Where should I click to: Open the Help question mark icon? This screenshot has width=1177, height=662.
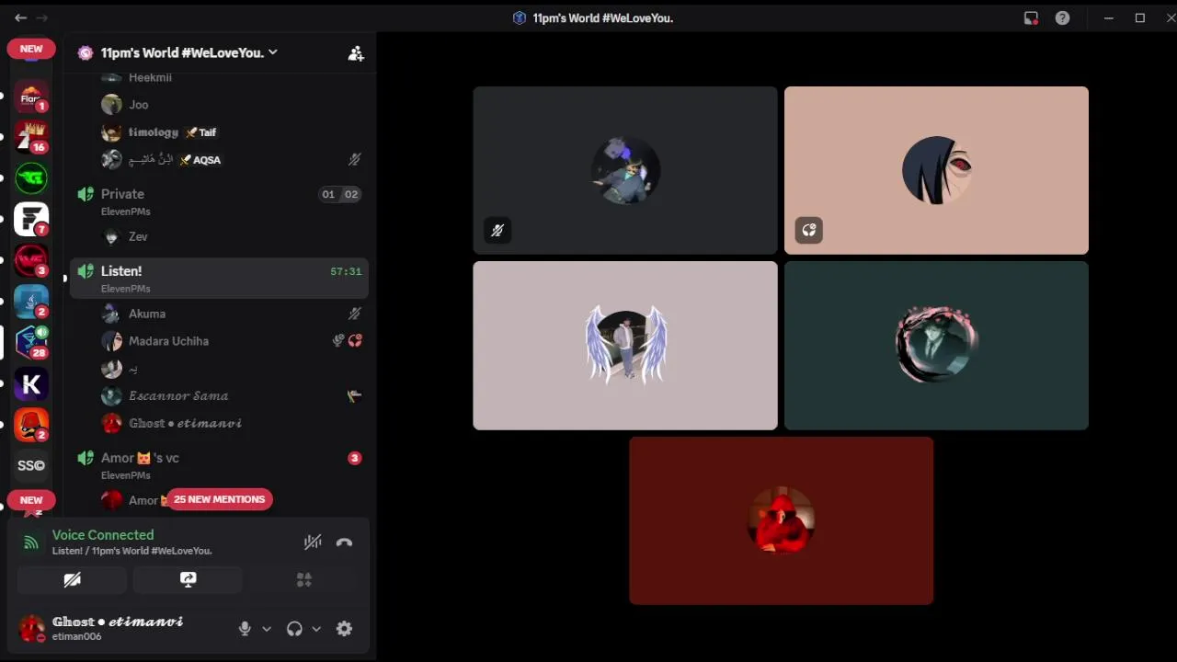[1062, 17]
